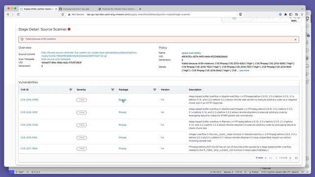Open the Brave shield icon
The height and width of the screenshot is (177, 315).
point(240,14)
